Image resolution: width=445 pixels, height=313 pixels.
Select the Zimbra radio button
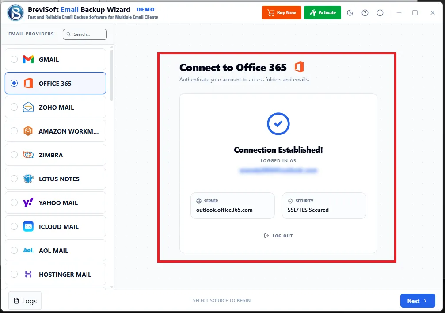tap(14, 155)
